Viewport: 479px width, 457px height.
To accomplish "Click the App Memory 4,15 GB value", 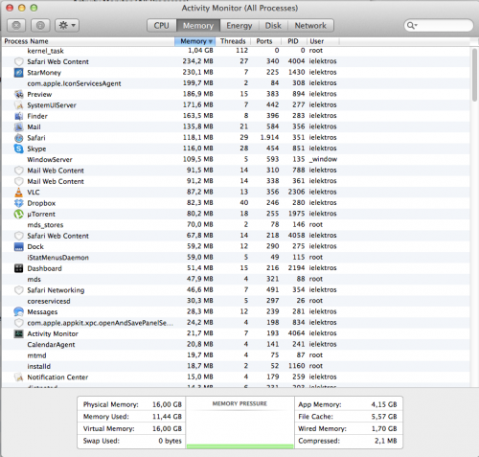I will click(384, 404).
